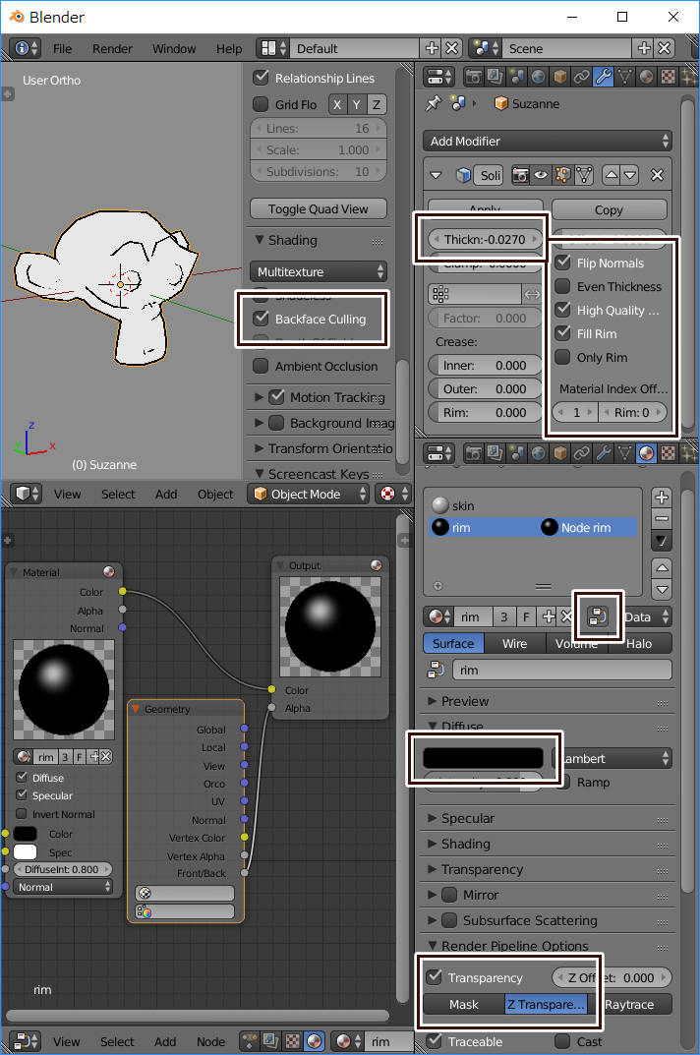The image size is (700, 1055).
Task: Click the Toggle Quad View button
Action: point(319,208)
